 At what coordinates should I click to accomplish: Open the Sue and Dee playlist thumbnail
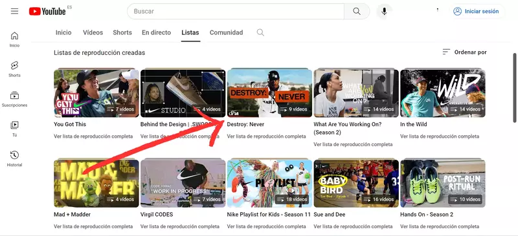click(x=356, y=183)
